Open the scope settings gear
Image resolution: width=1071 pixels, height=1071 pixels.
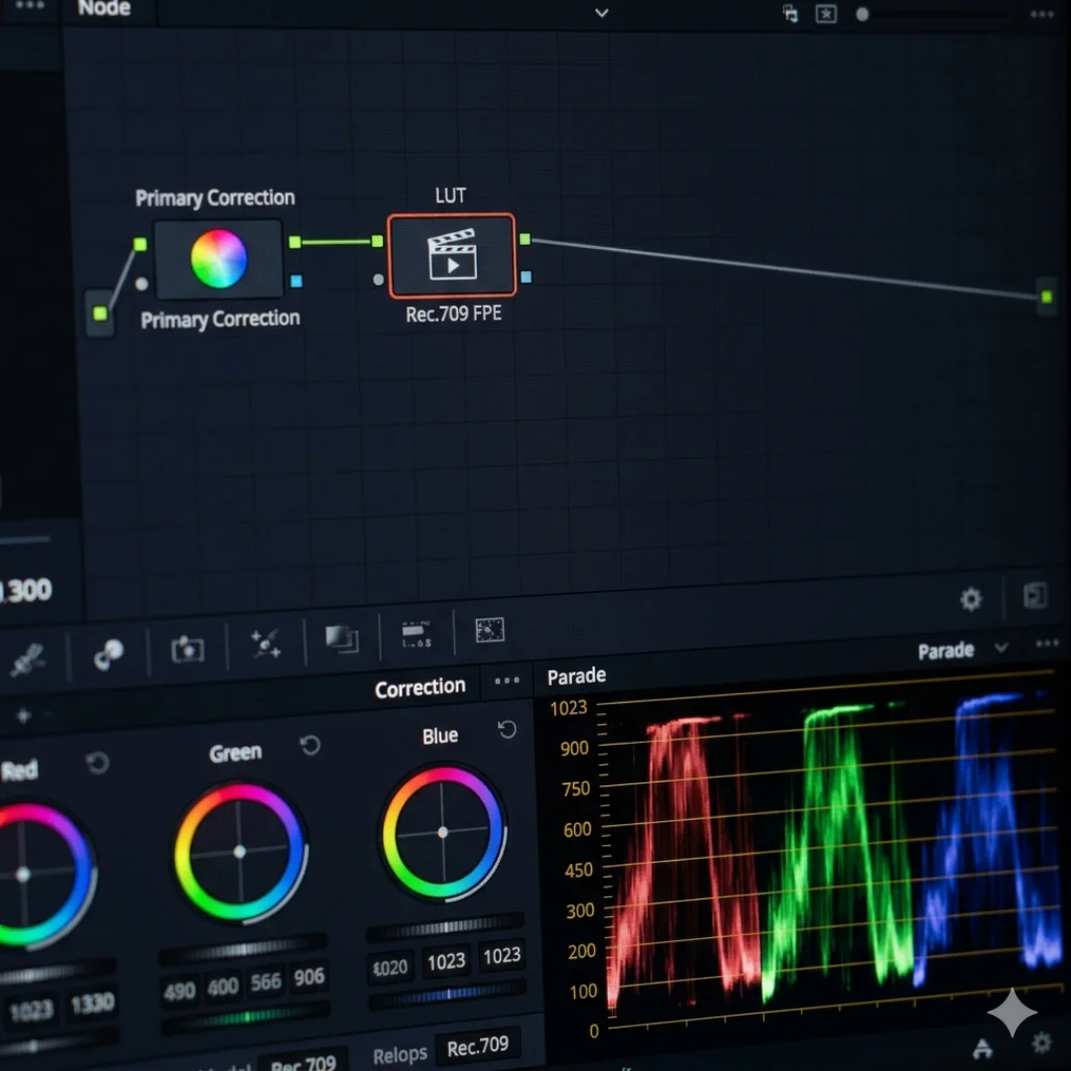click(x=1040, y=1042)
